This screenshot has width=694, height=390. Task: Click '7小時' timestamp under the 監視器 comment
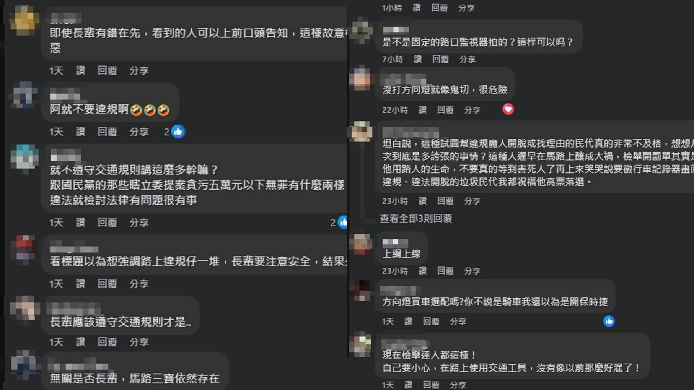click(393, 59)
